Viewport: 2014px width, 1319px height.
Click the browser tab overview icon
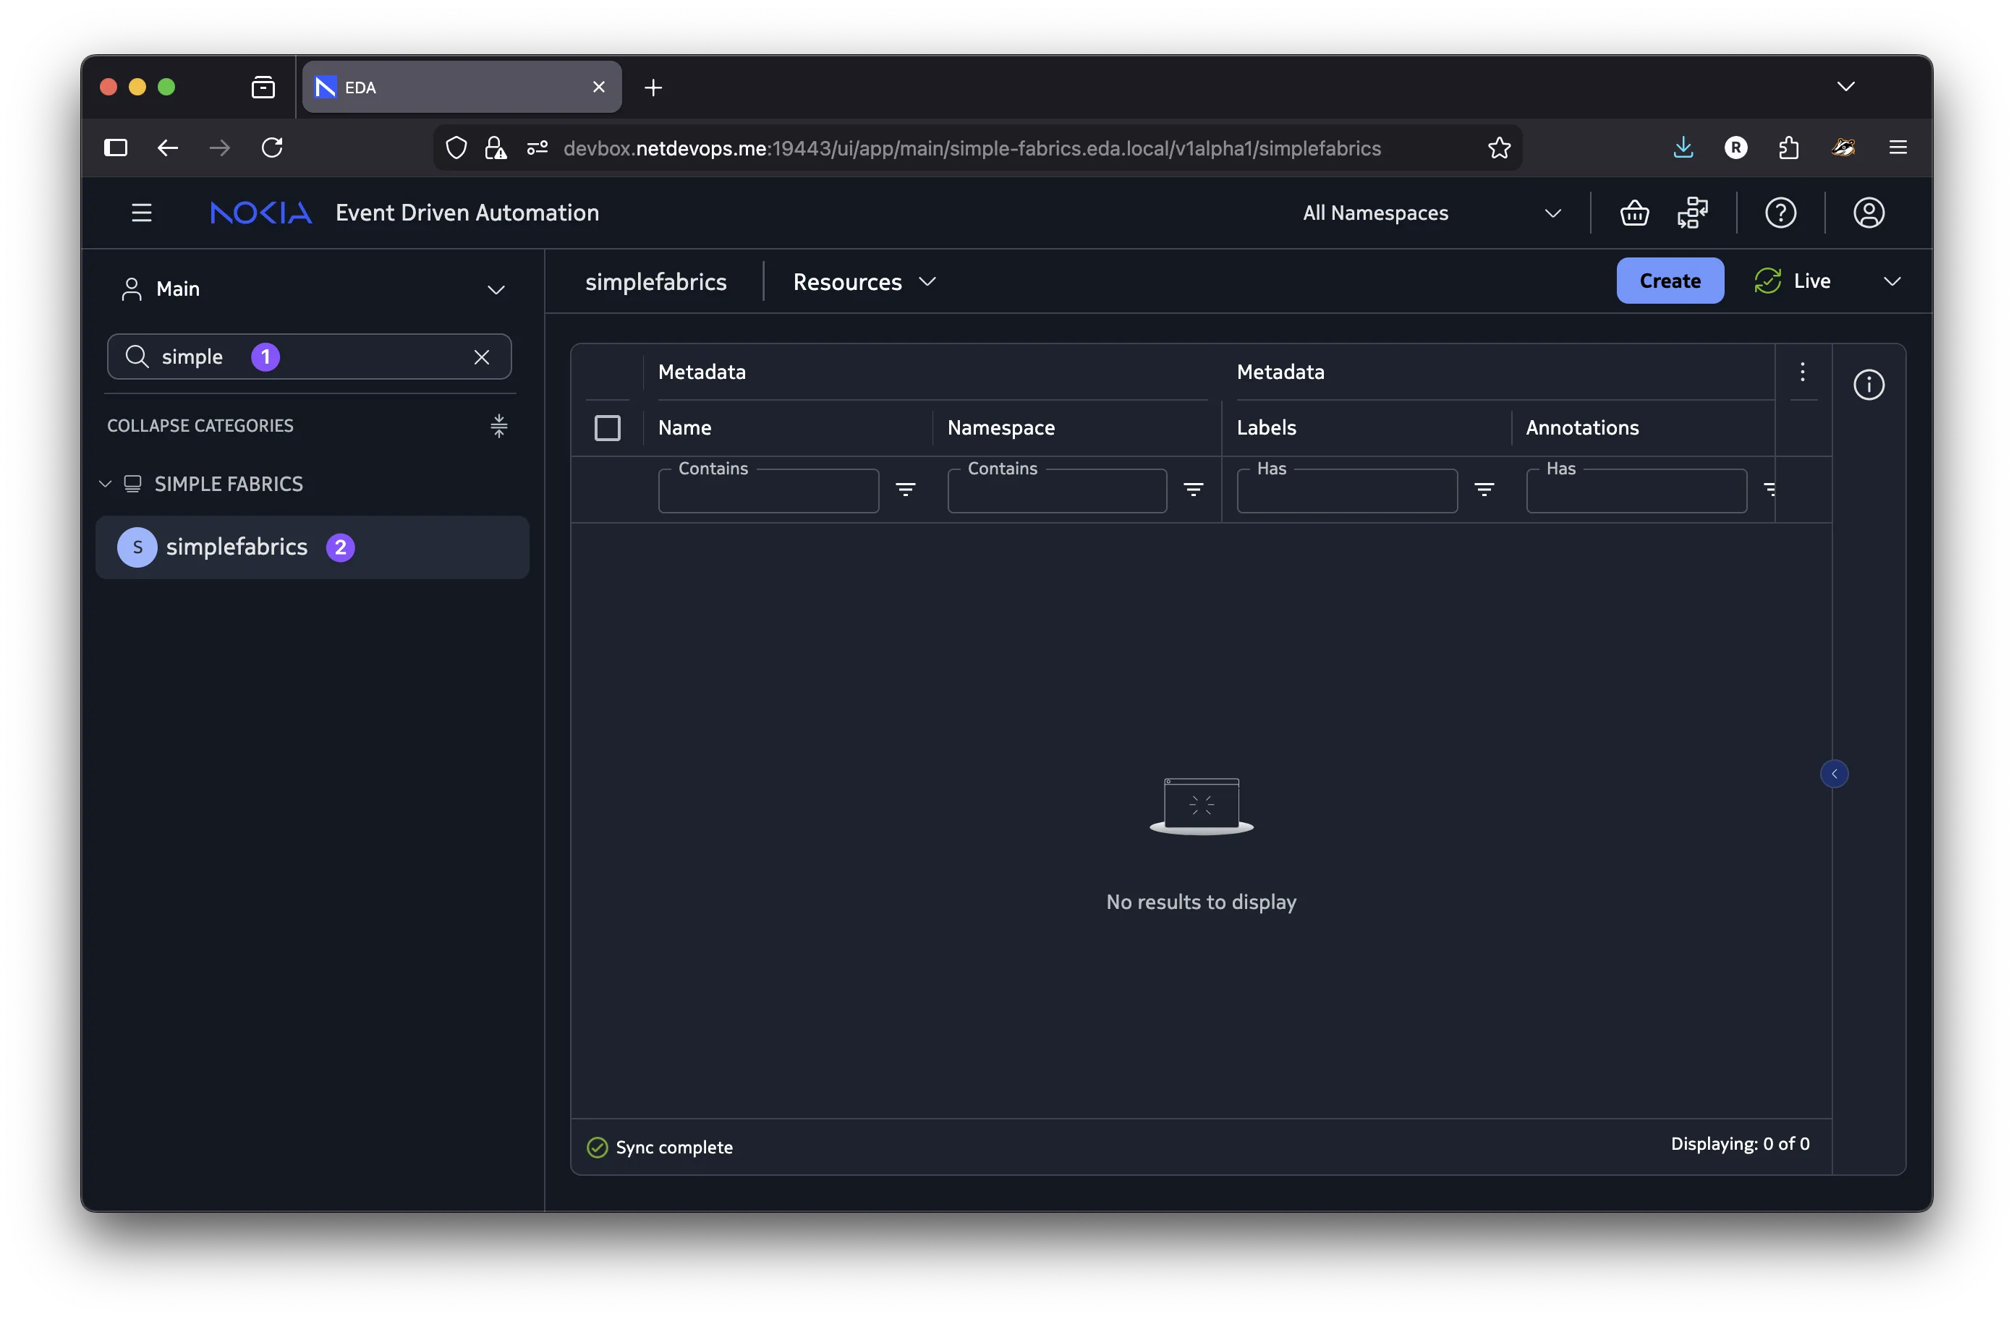(263, 87)
